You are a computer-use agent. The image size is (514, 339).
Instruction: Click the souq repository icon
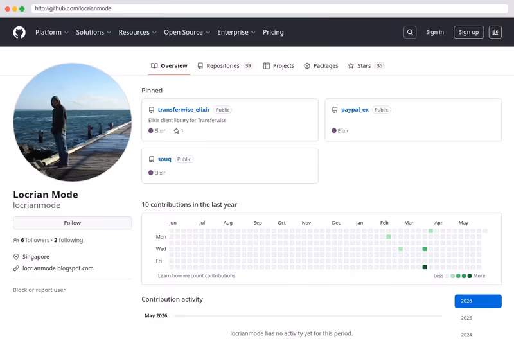click(152, 159)
